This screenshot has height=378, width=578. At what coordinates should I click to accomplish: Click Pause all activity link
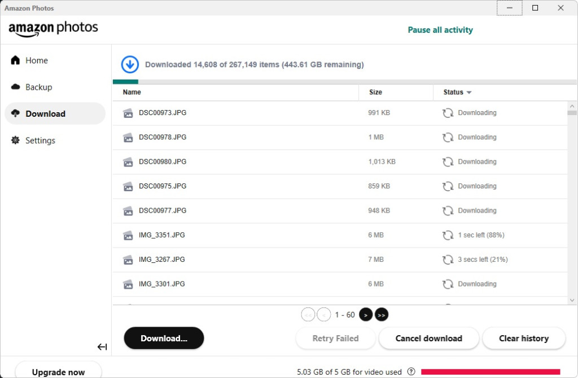click(x=440, y=30)
